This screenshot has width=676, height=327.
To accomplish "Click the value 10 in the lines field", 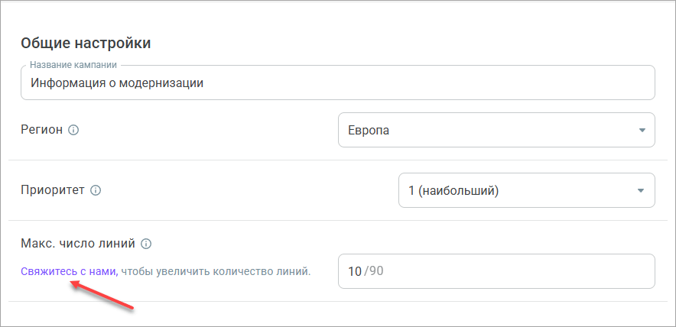I will tap(354, 271).
